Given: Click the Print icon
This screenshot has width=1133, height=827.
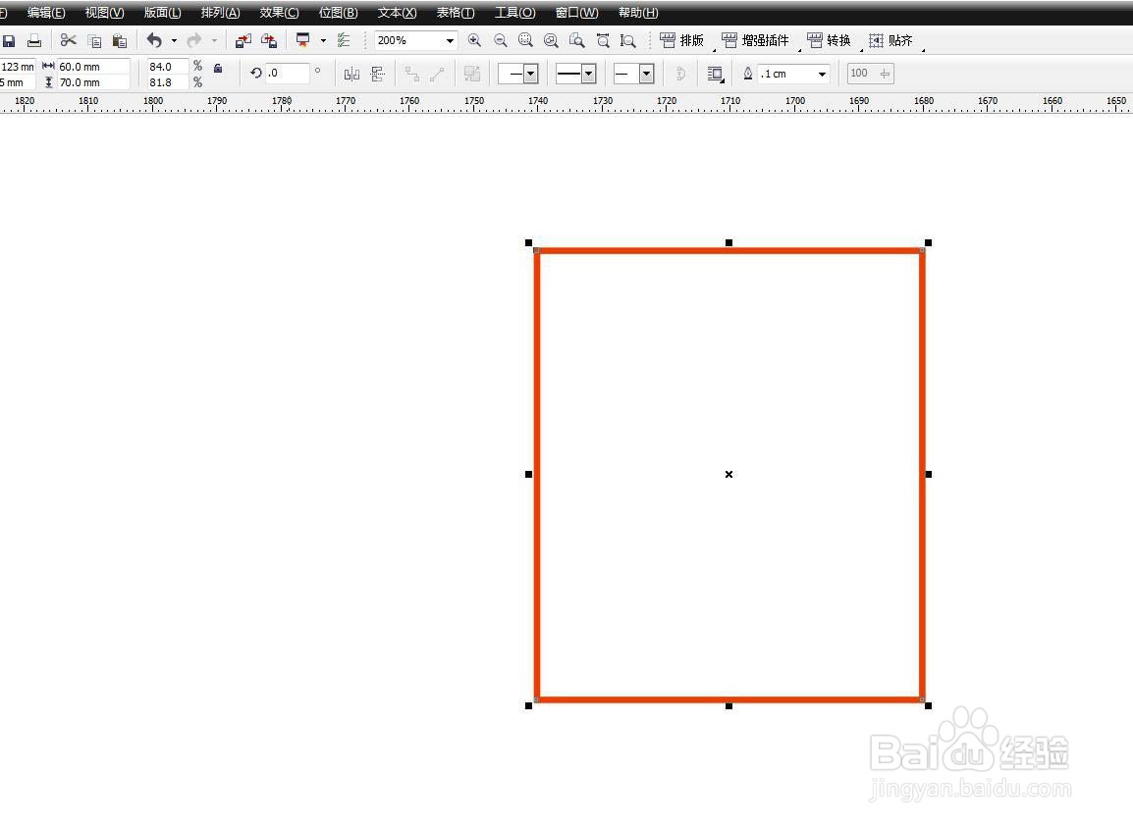Looking at the screenshot, I should 34,41.
